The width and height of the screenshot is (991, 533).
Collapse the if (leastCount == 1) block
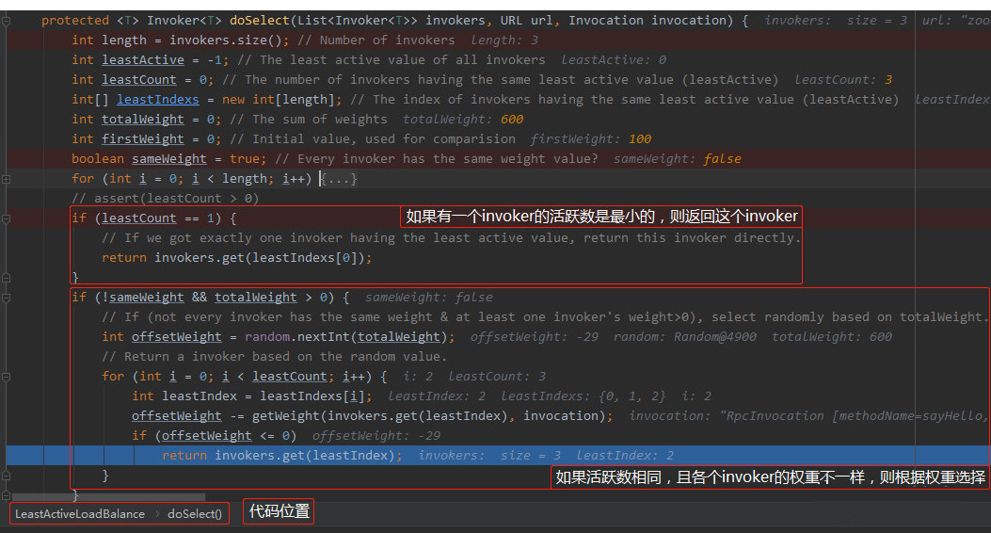coord(6,218)
